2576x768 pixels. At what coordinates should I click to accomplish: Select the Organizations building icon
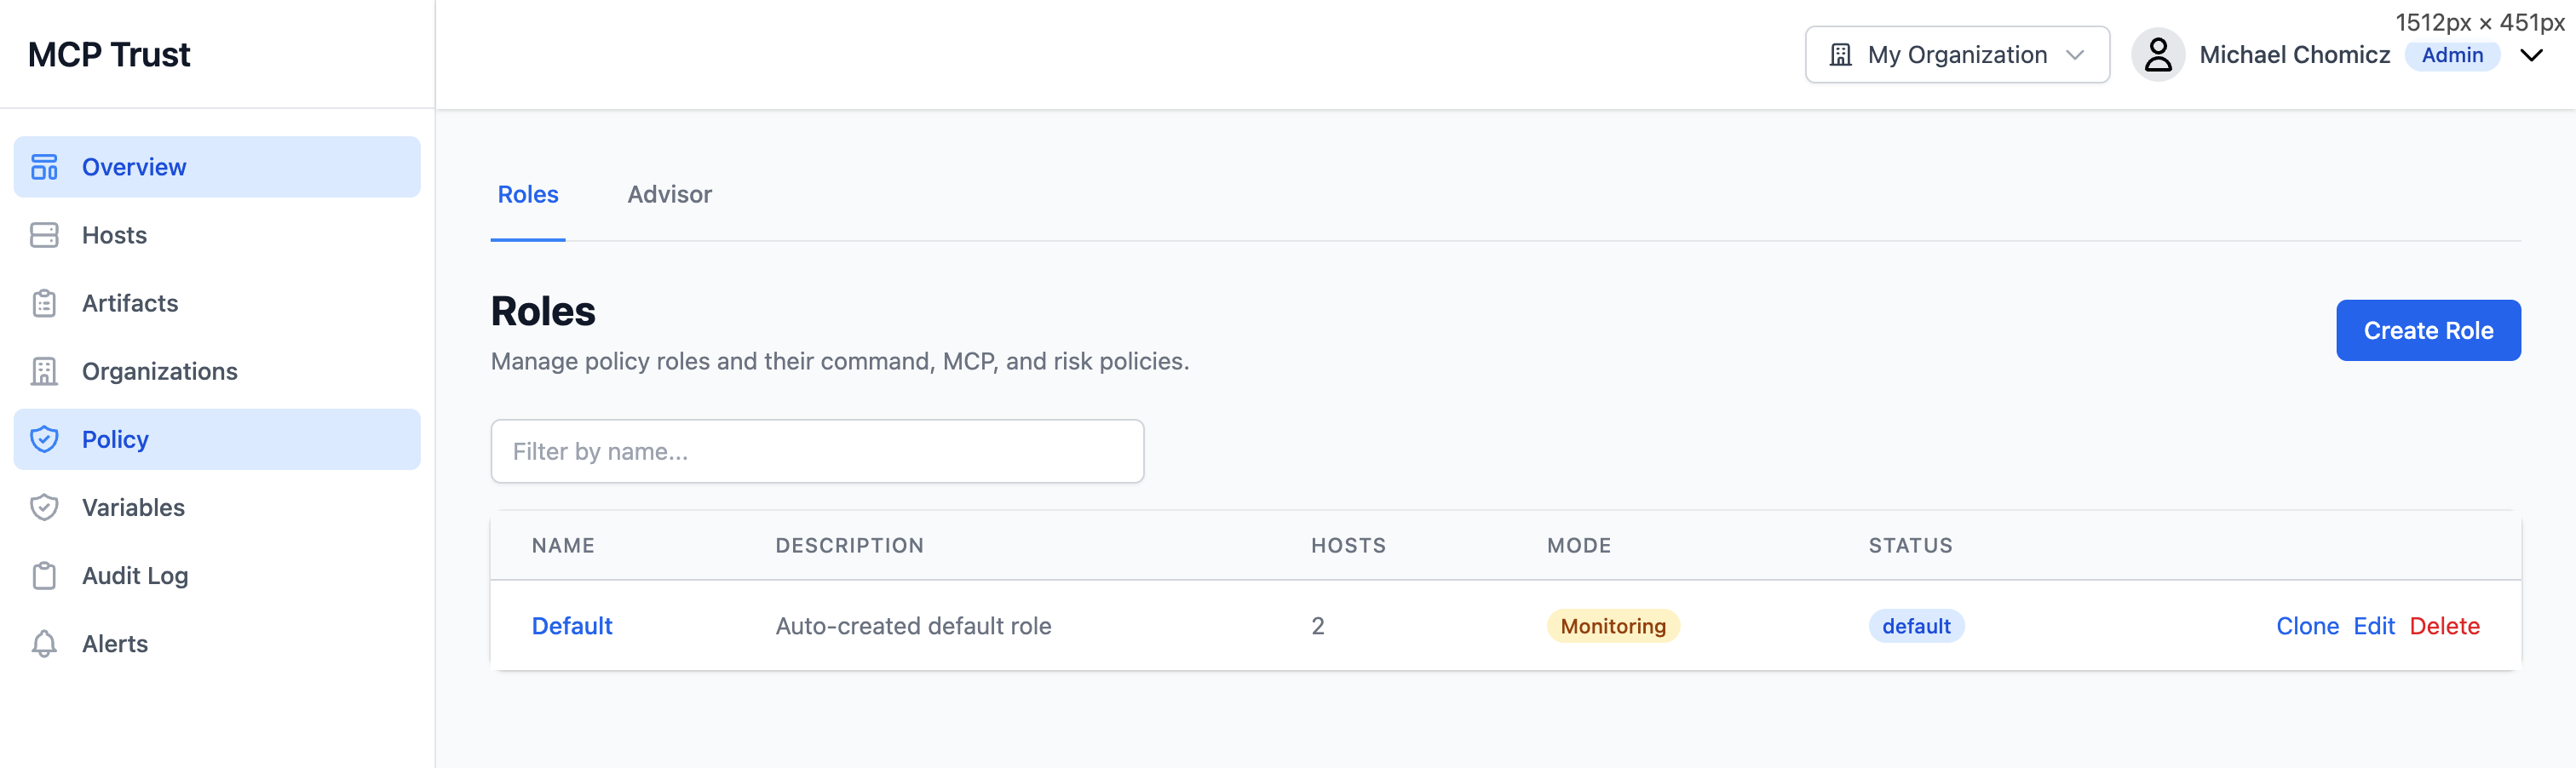click(x=44, y=371)
